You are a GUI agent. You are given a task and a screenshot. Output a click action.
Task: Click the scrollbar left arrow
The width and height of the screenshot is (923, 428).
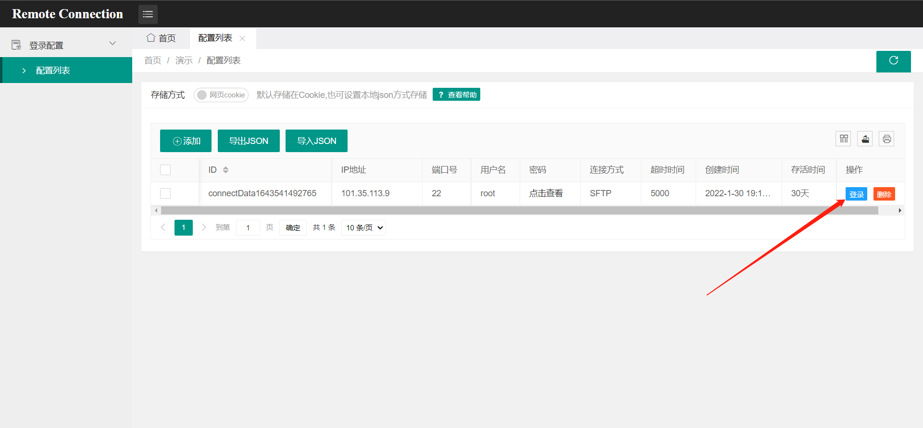point(156,210)
